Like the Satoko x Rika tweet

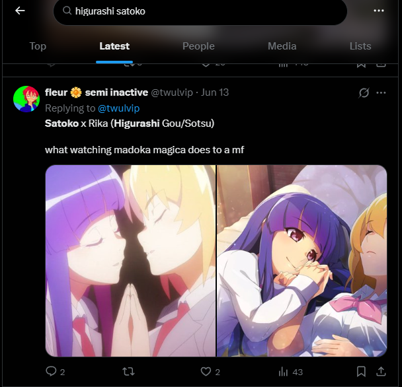coord(206,371)
